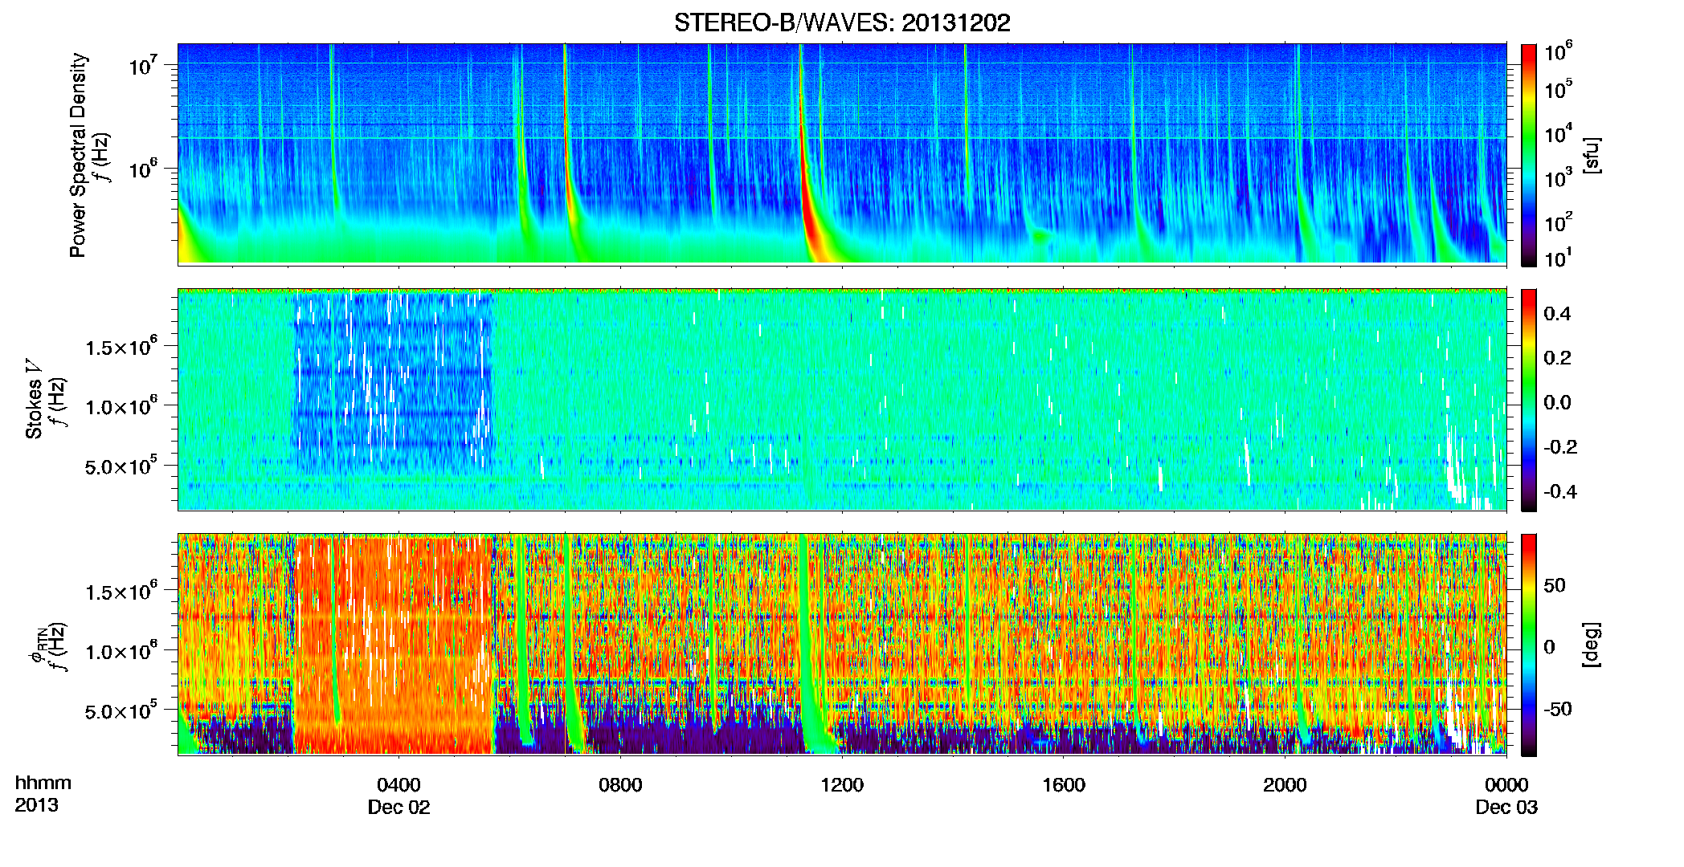Click the 10^2 value on sfu color bar

(1558, 222)
